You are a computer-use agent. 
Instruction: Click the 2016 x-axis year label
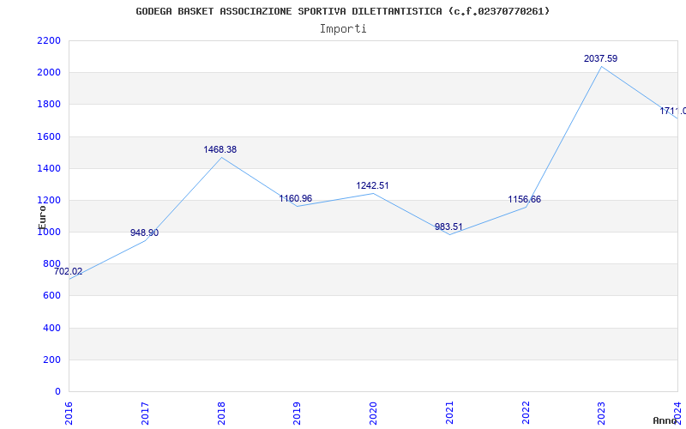click(69, 414)
